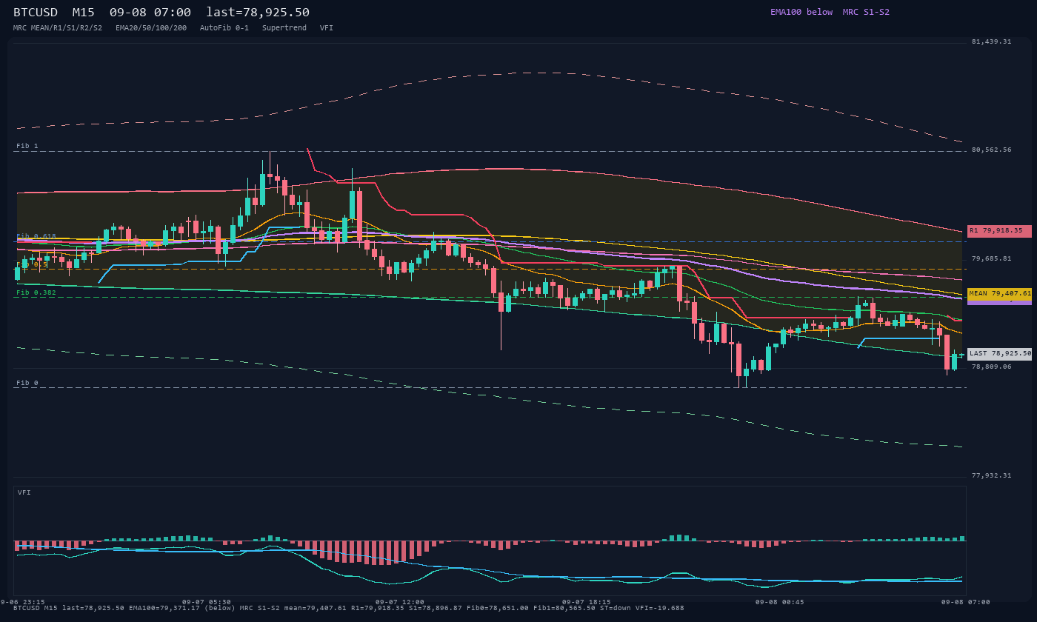Click the "LAST 78,925.50" price tag
Screen dimensions: 1037x622
coord(999,354)
